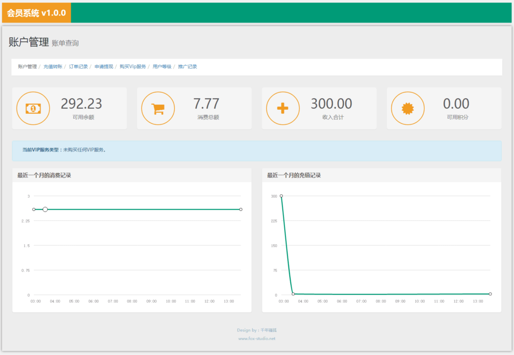The width and height of the screenshot is (514, 355).
Task: Click the 当前VIP服务类型 notice text
Action: point(64,150)
